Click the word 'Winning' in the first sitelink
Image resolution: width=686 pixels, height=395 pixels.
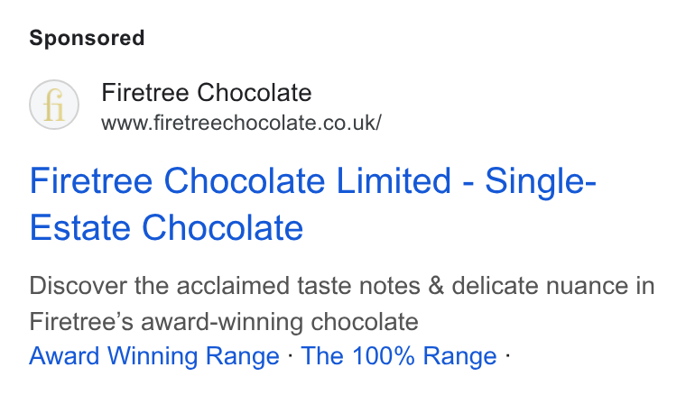(153, 355)
